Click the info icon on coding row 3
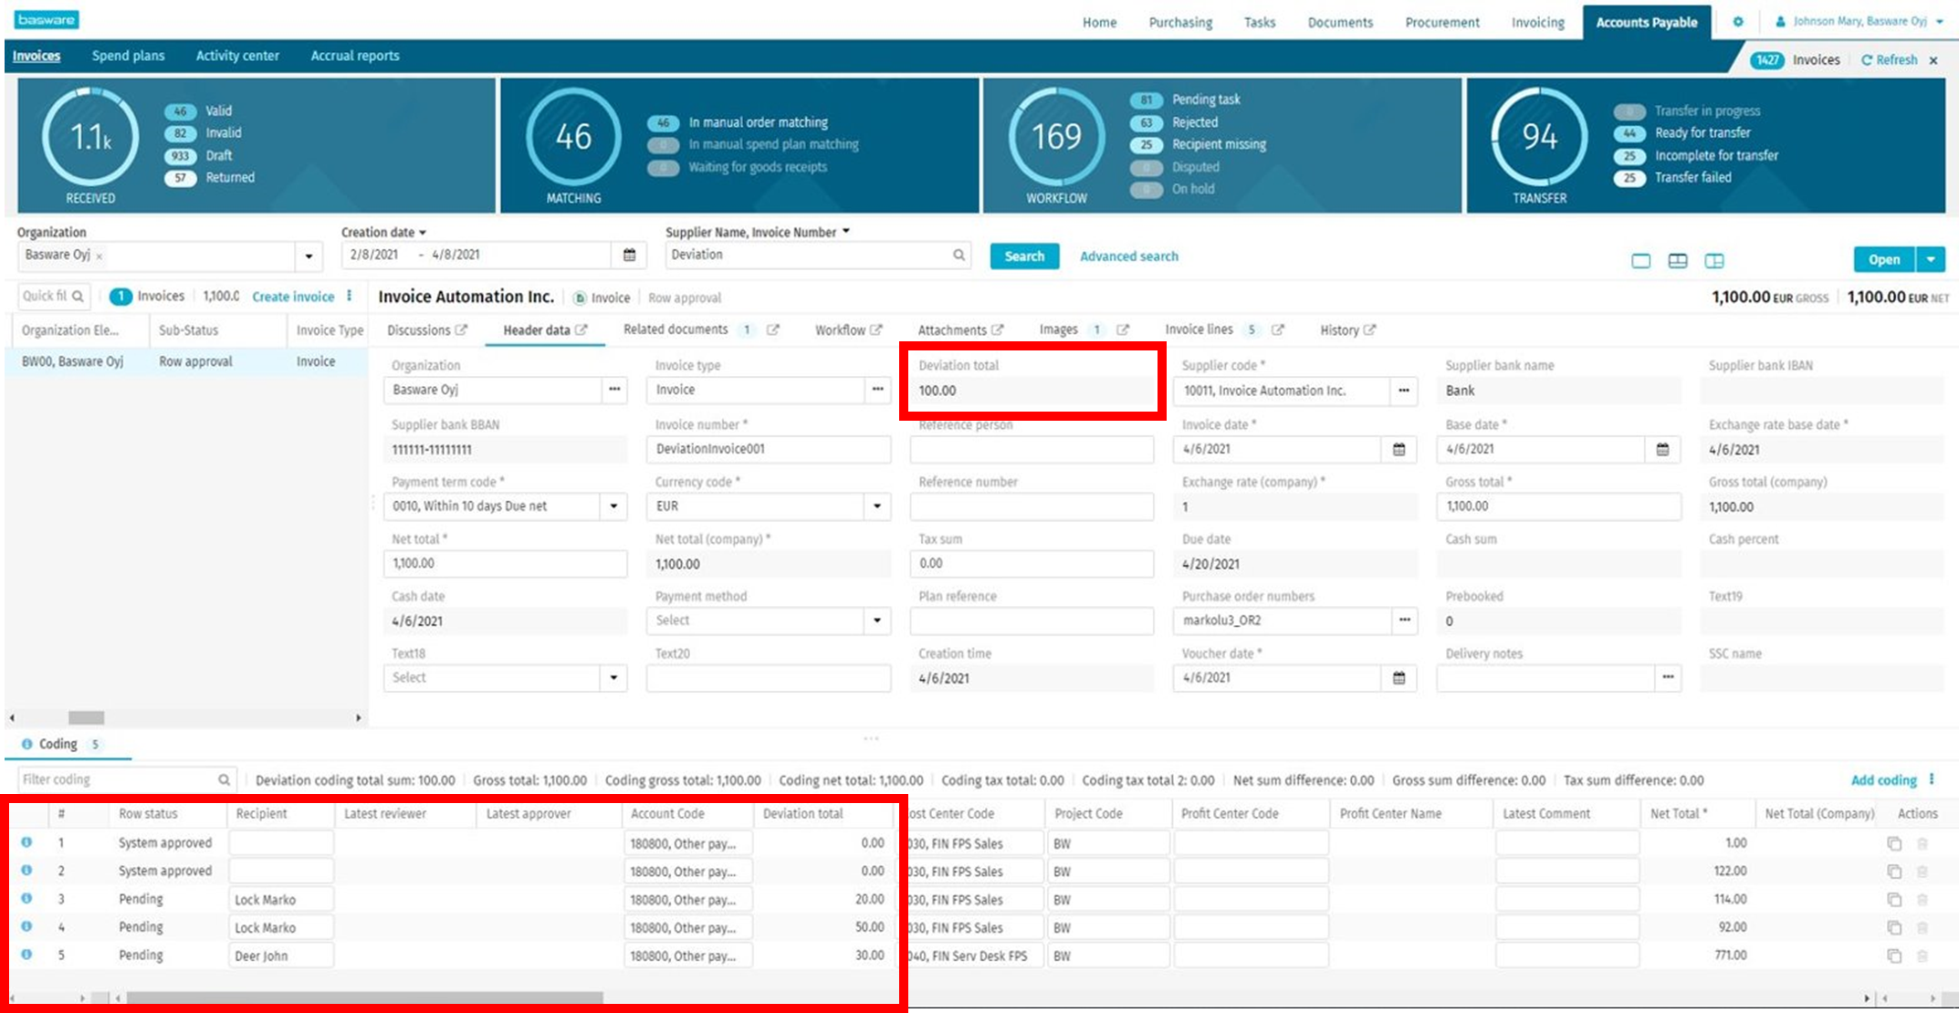1959x1013 pixels. [x=26, y=899]
